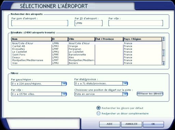Click the 'Effacer les filtres' button
Viewport: 175px width, 130px height.
click(x=150, y=94)
